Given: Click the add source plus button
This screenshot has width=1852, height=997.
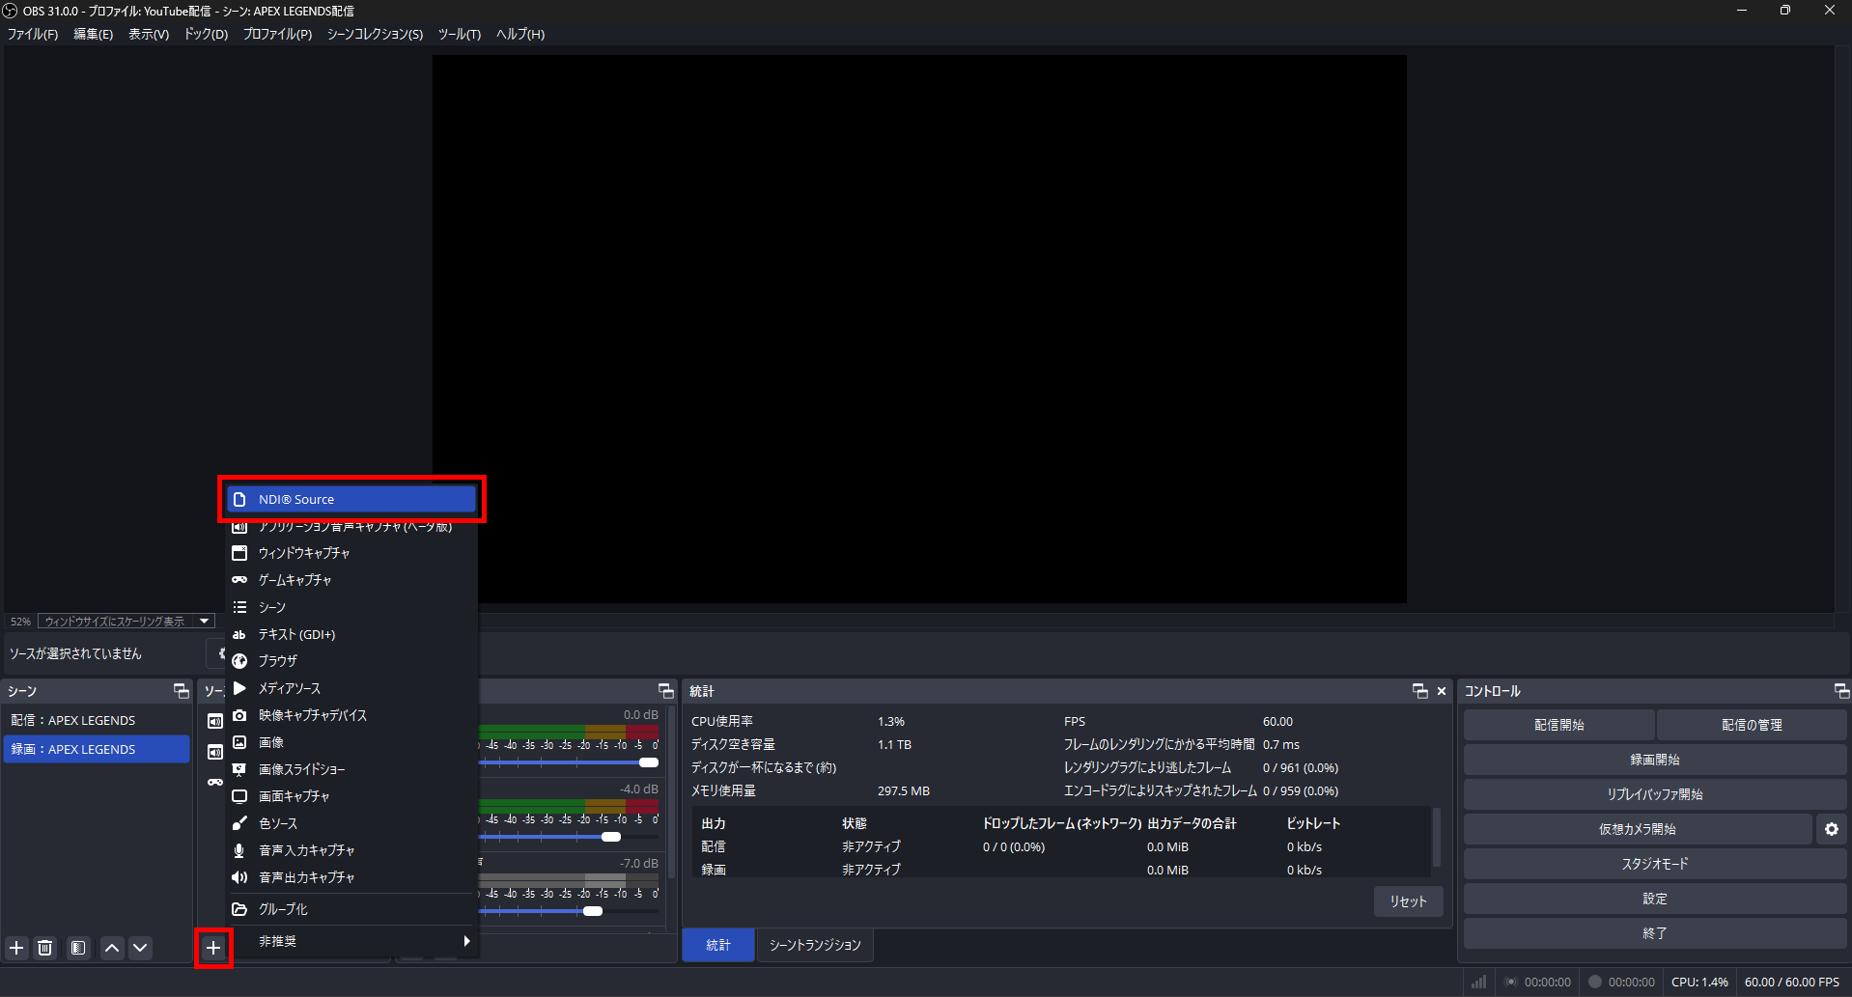Looking at the screenshot, I should 213,948.
